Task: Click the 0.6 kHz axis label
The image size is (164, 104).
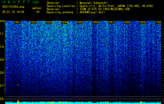Action: pos(2,99)
